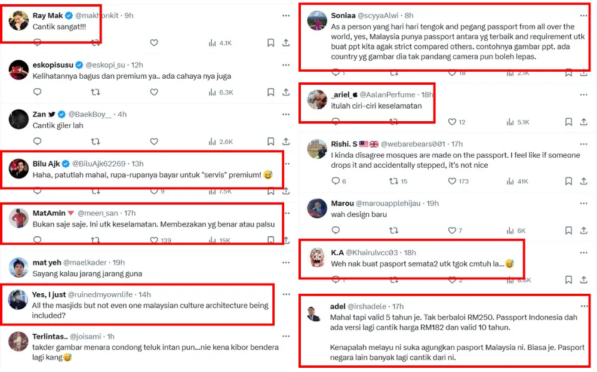597x372 pixels.
Task: Retweet Zan's "Cantik giler lah" tweet
Action: [95, 142]
